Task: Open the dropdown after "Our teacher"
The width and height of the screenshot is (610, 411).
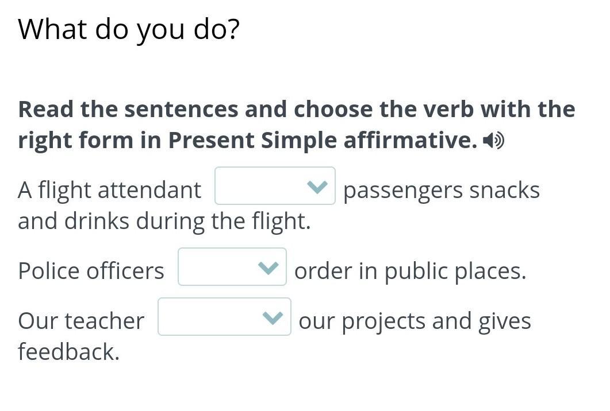Action: [224, 317]
